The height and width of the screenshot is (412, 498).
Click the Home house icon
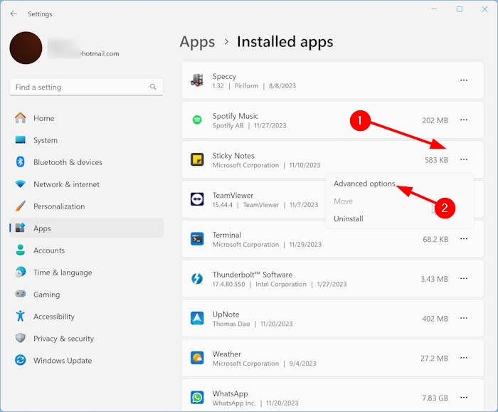(x=21, y=118)
